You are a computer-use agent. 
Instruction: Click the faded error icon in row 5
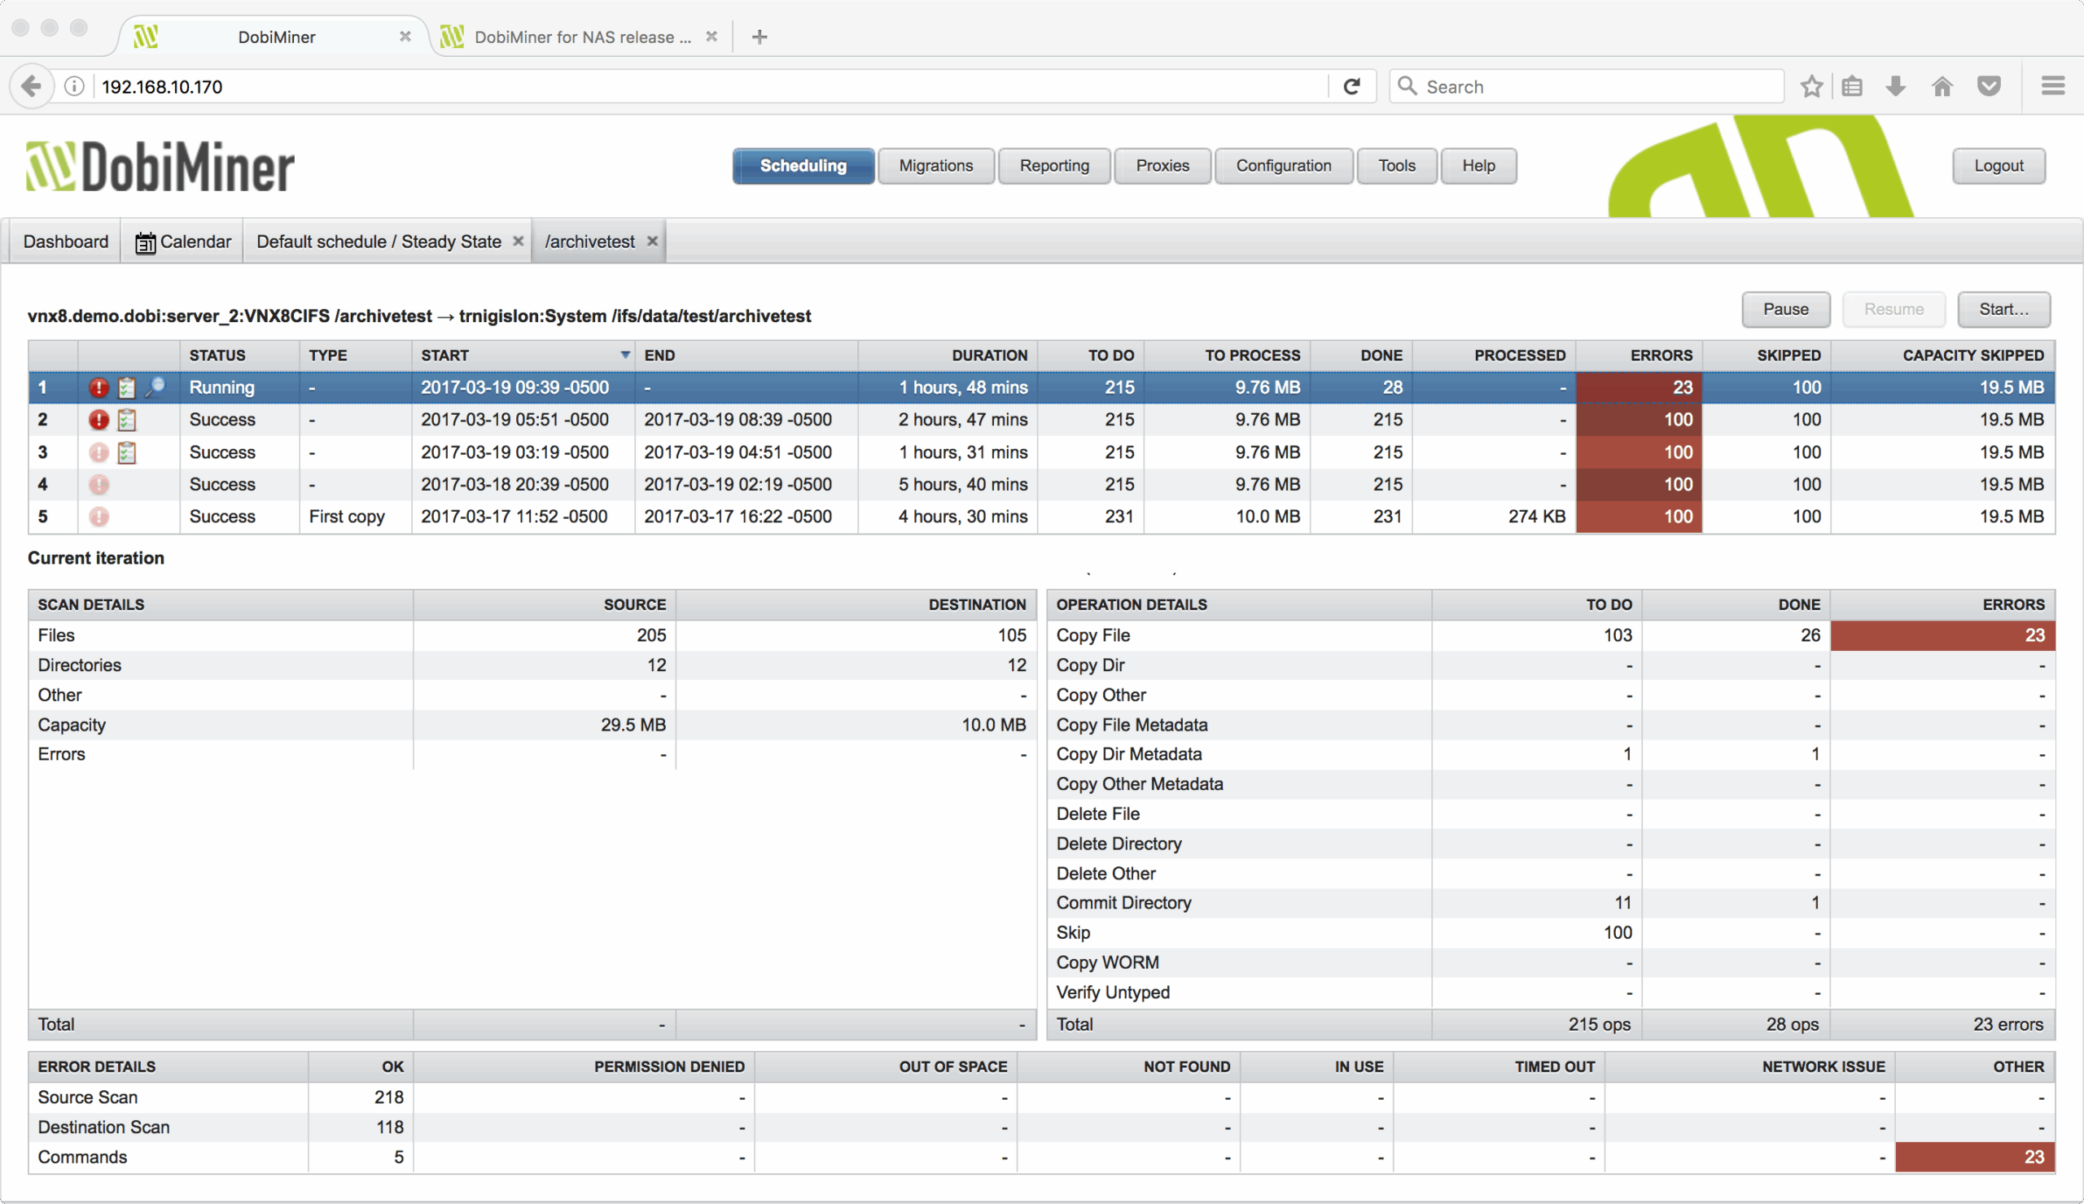click(x=99, y=517)
